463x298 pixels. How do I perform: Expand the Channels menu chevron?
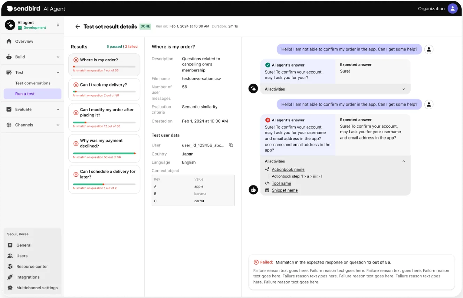click(58, 125)
